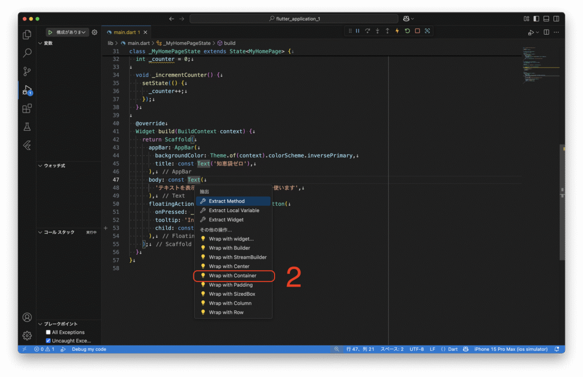Close the main.dart tab
583x377 pixels.
[145, 32]
